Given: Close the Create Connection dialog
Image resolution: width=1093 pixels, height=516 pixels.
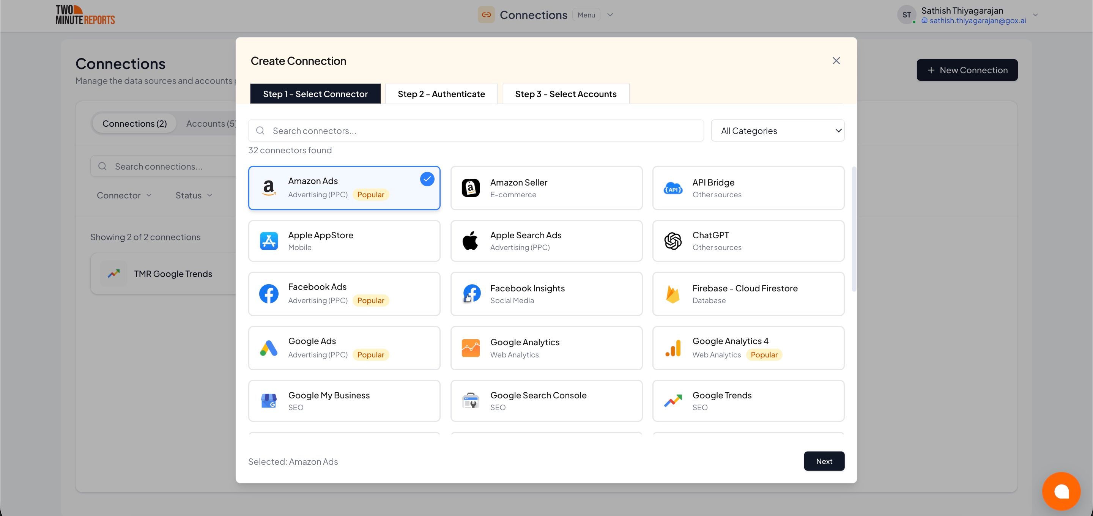Looking at the screenshot, I should click(x=836, y=61).
